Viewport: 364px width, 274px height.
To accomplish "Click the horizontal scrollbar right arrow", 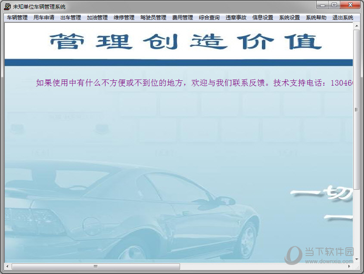I will [349, 266].
